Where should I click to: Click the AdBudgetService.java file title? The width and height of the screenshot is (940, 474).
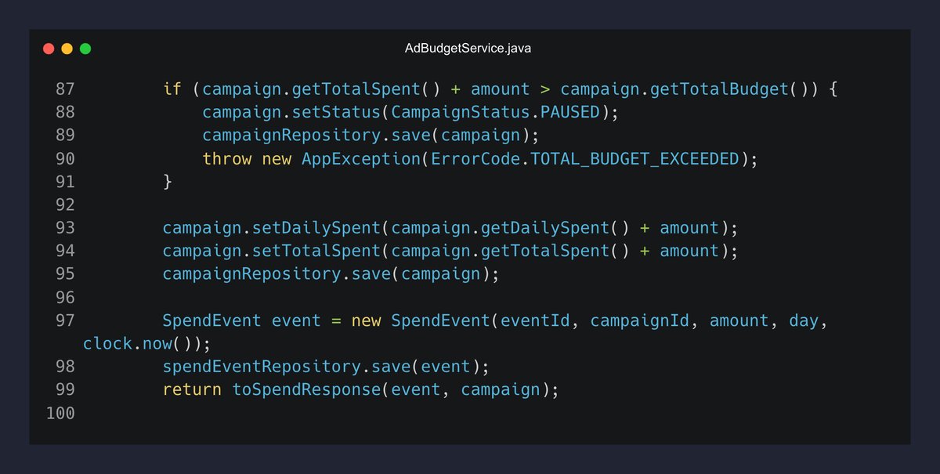[469, 49]
